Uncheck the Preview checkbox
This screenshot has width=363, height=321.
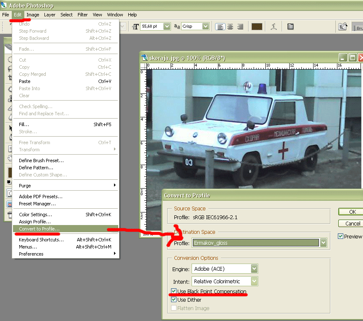point(340,236)
